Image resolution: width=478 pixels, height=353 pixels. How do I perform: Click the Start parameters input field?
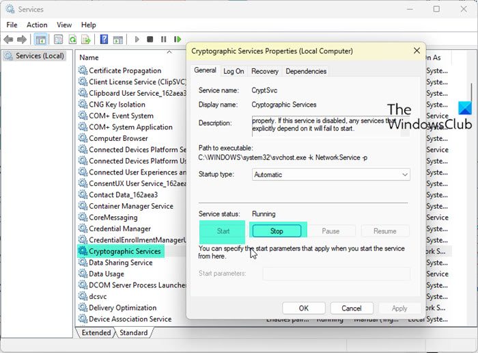pyautogui.click(x=336, y=273)
